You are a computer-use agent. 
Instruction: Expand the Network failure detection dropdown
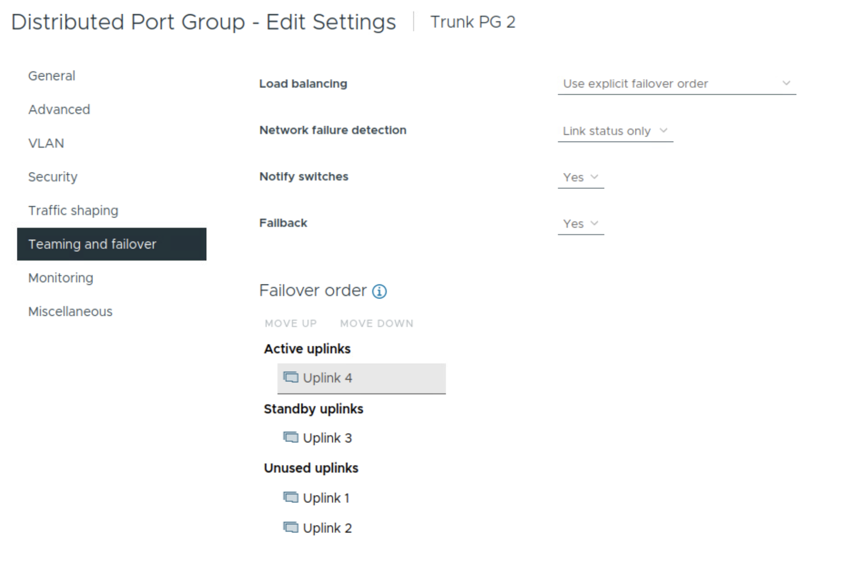pos(615,131)
